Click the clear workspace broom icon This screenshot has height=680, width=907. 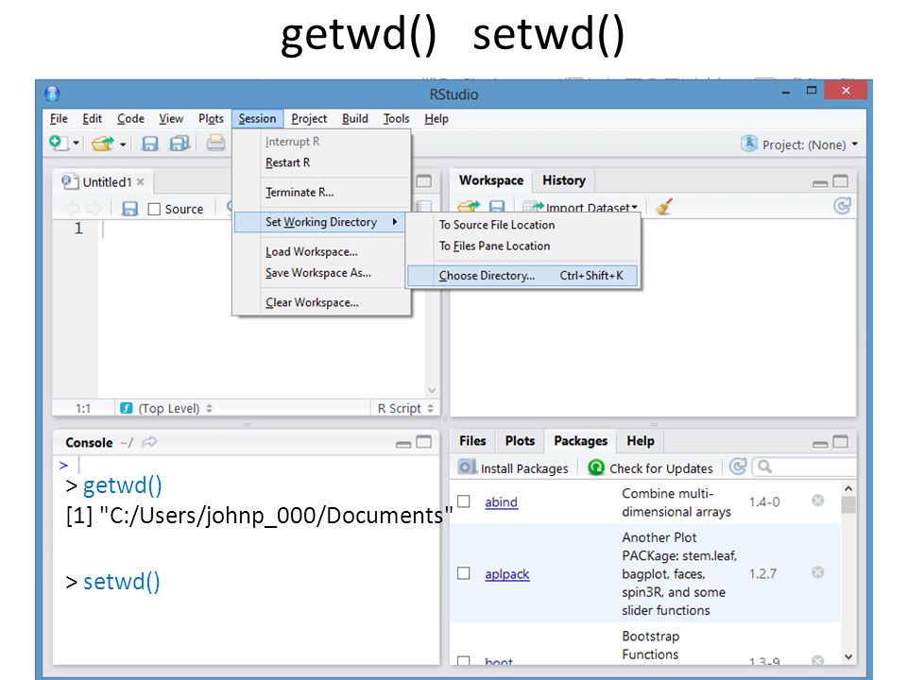(x=663, y=206)
